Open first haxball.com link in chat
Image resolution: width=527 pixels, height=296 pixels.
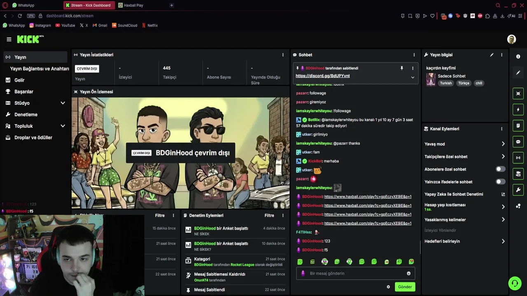[x=368, y=197]
